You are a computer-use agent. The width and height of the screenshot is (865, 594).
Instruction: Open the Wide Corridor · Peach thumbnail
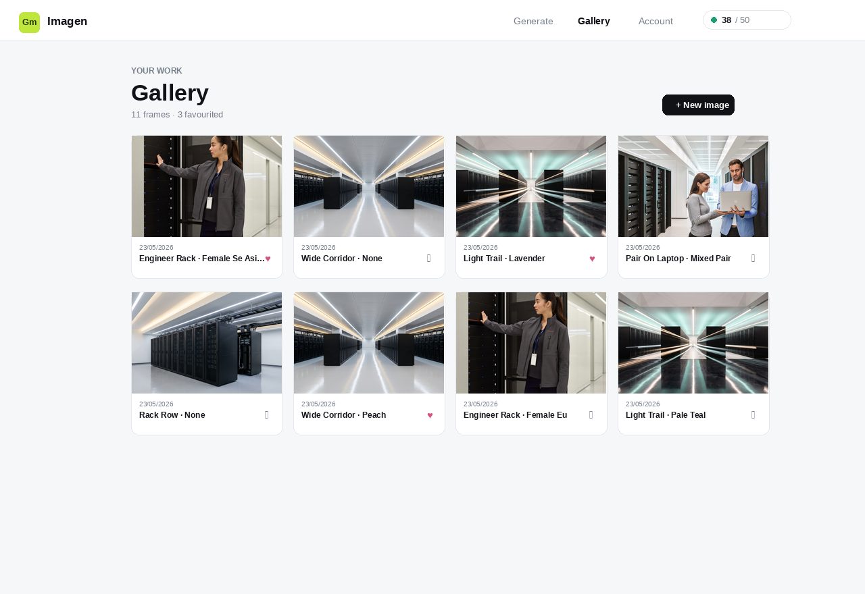369,343
